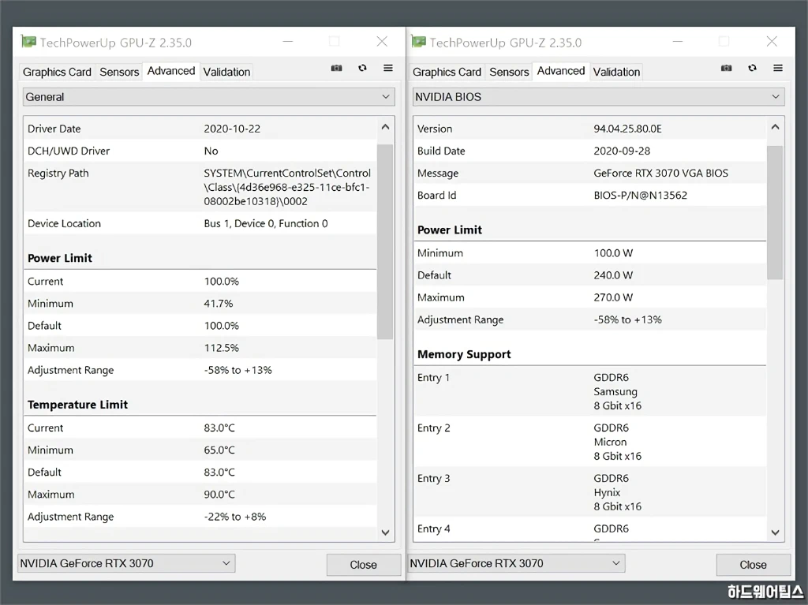Select the -22% to +8% adjustment range
The height and width of the screenshot is (605, 808).
(x=235, y=517)
